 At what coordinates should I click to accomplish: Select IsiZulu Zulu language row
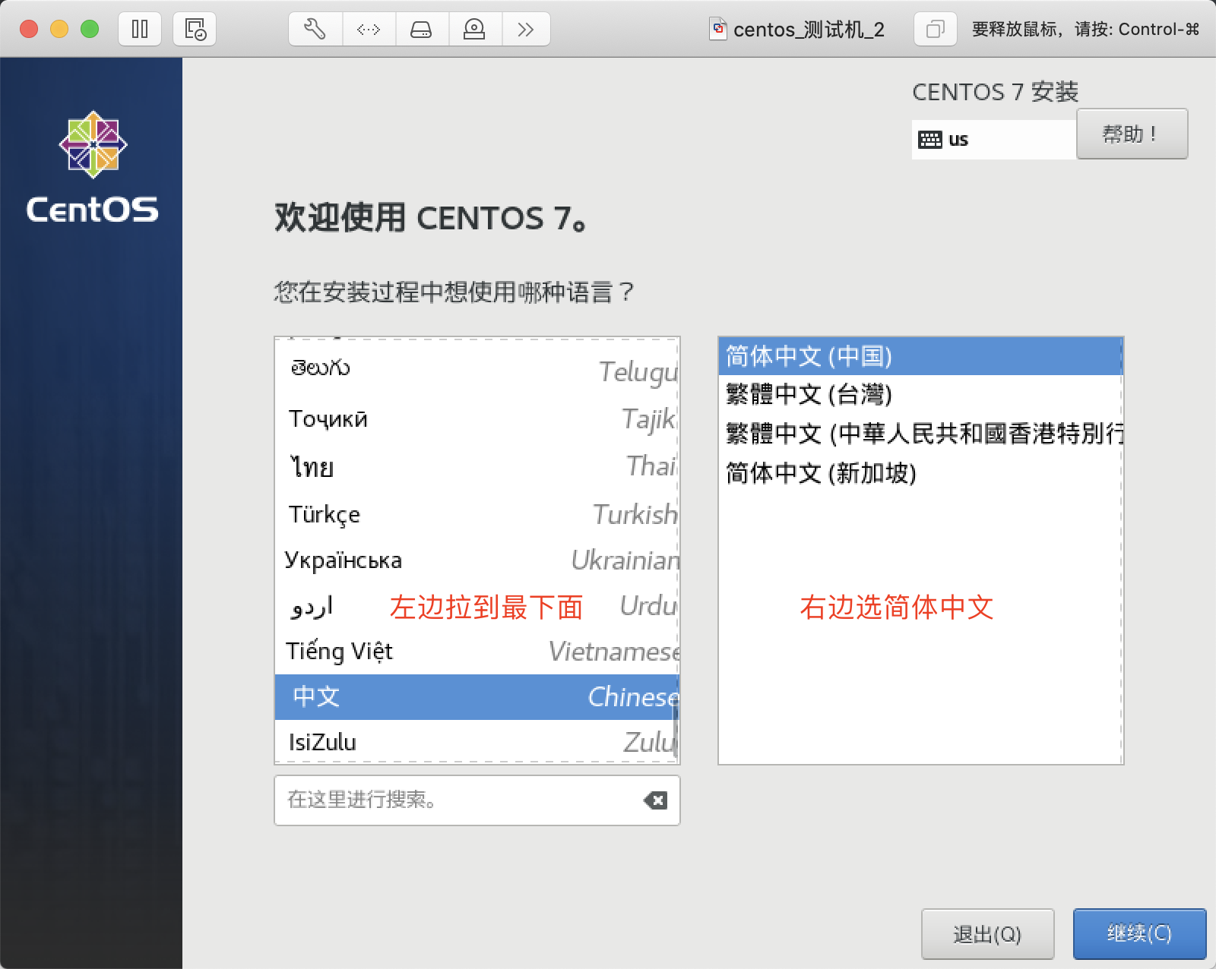click(477, 741)
